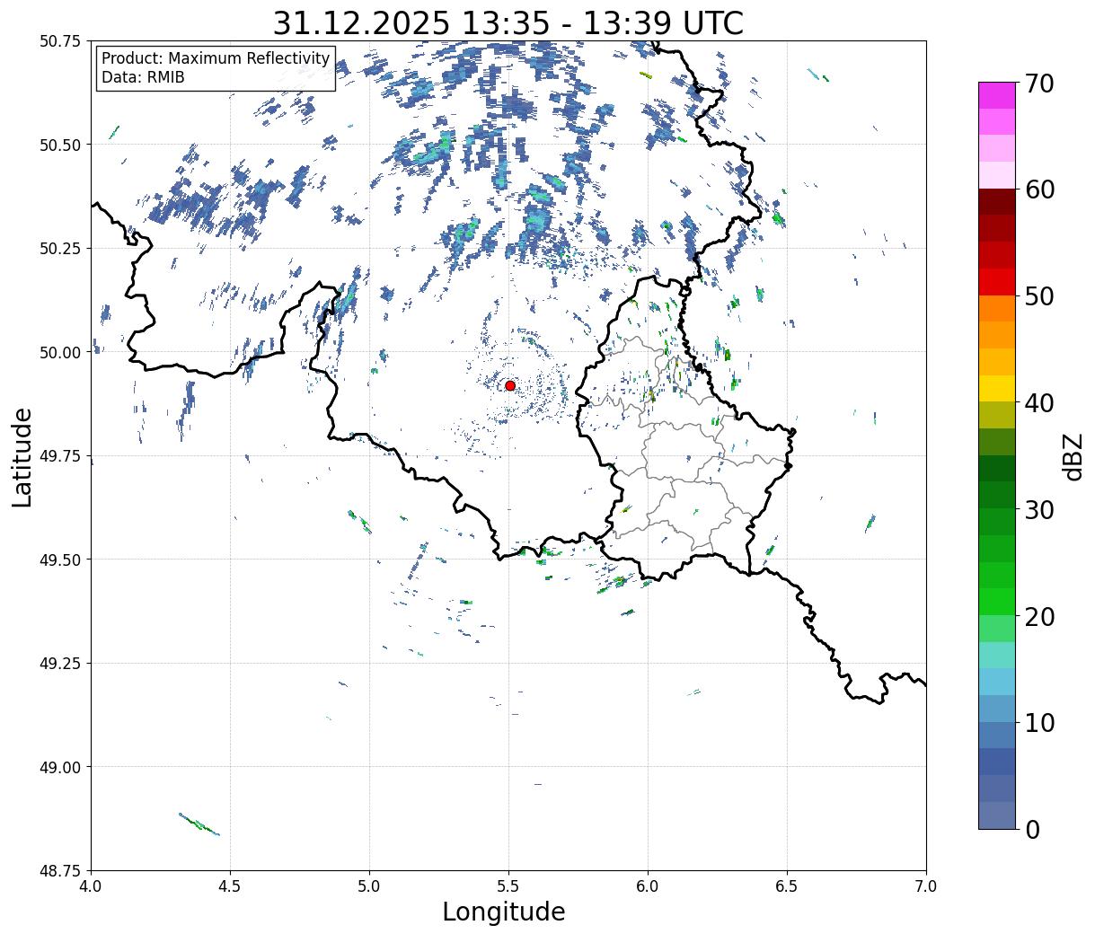Click colorbar tick label 60
This screenshot has height=934, width=1095.
tap(1039, 189)
